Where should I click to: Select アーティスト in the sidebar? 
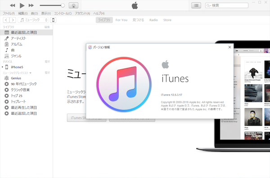27,38
